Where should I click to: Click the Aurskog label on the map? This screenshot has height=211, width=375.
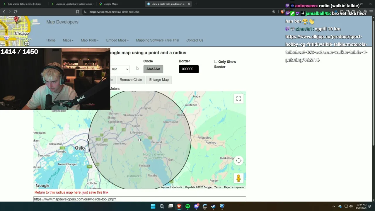click(x=211, y=143)
